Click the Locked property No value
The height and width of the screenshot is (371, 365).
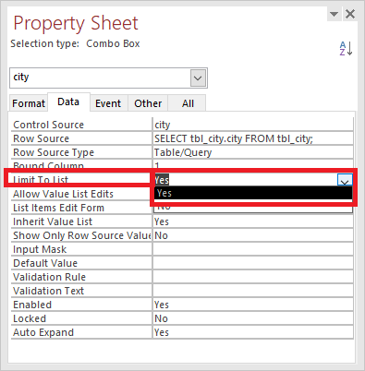[253, 318]
